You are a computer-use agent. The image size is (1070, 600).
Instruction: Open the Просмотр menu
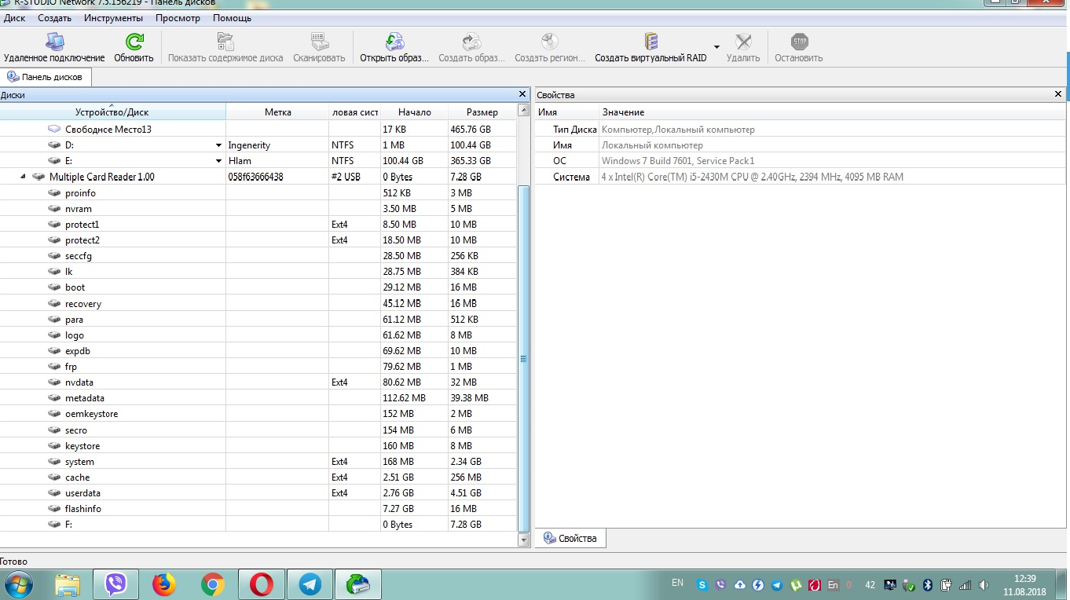(x=178, y=18)
